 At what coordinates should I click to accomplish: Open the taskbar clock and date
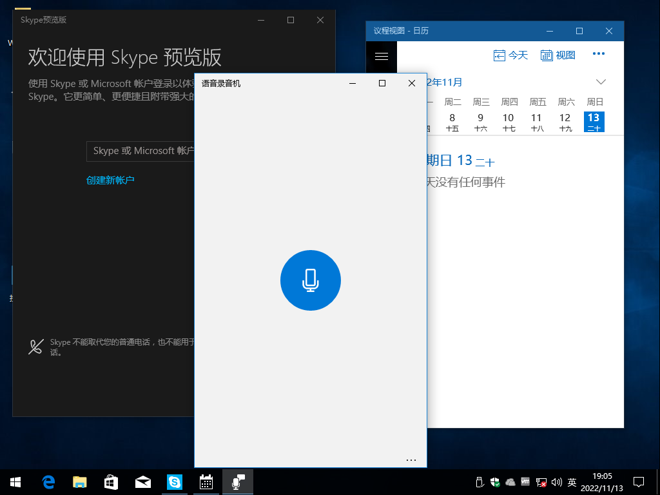click(x=602, y=482)
